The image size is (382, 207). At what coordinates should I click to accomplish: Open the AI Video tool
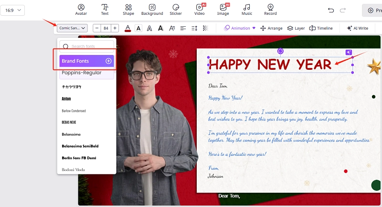[x=200, y=10]
